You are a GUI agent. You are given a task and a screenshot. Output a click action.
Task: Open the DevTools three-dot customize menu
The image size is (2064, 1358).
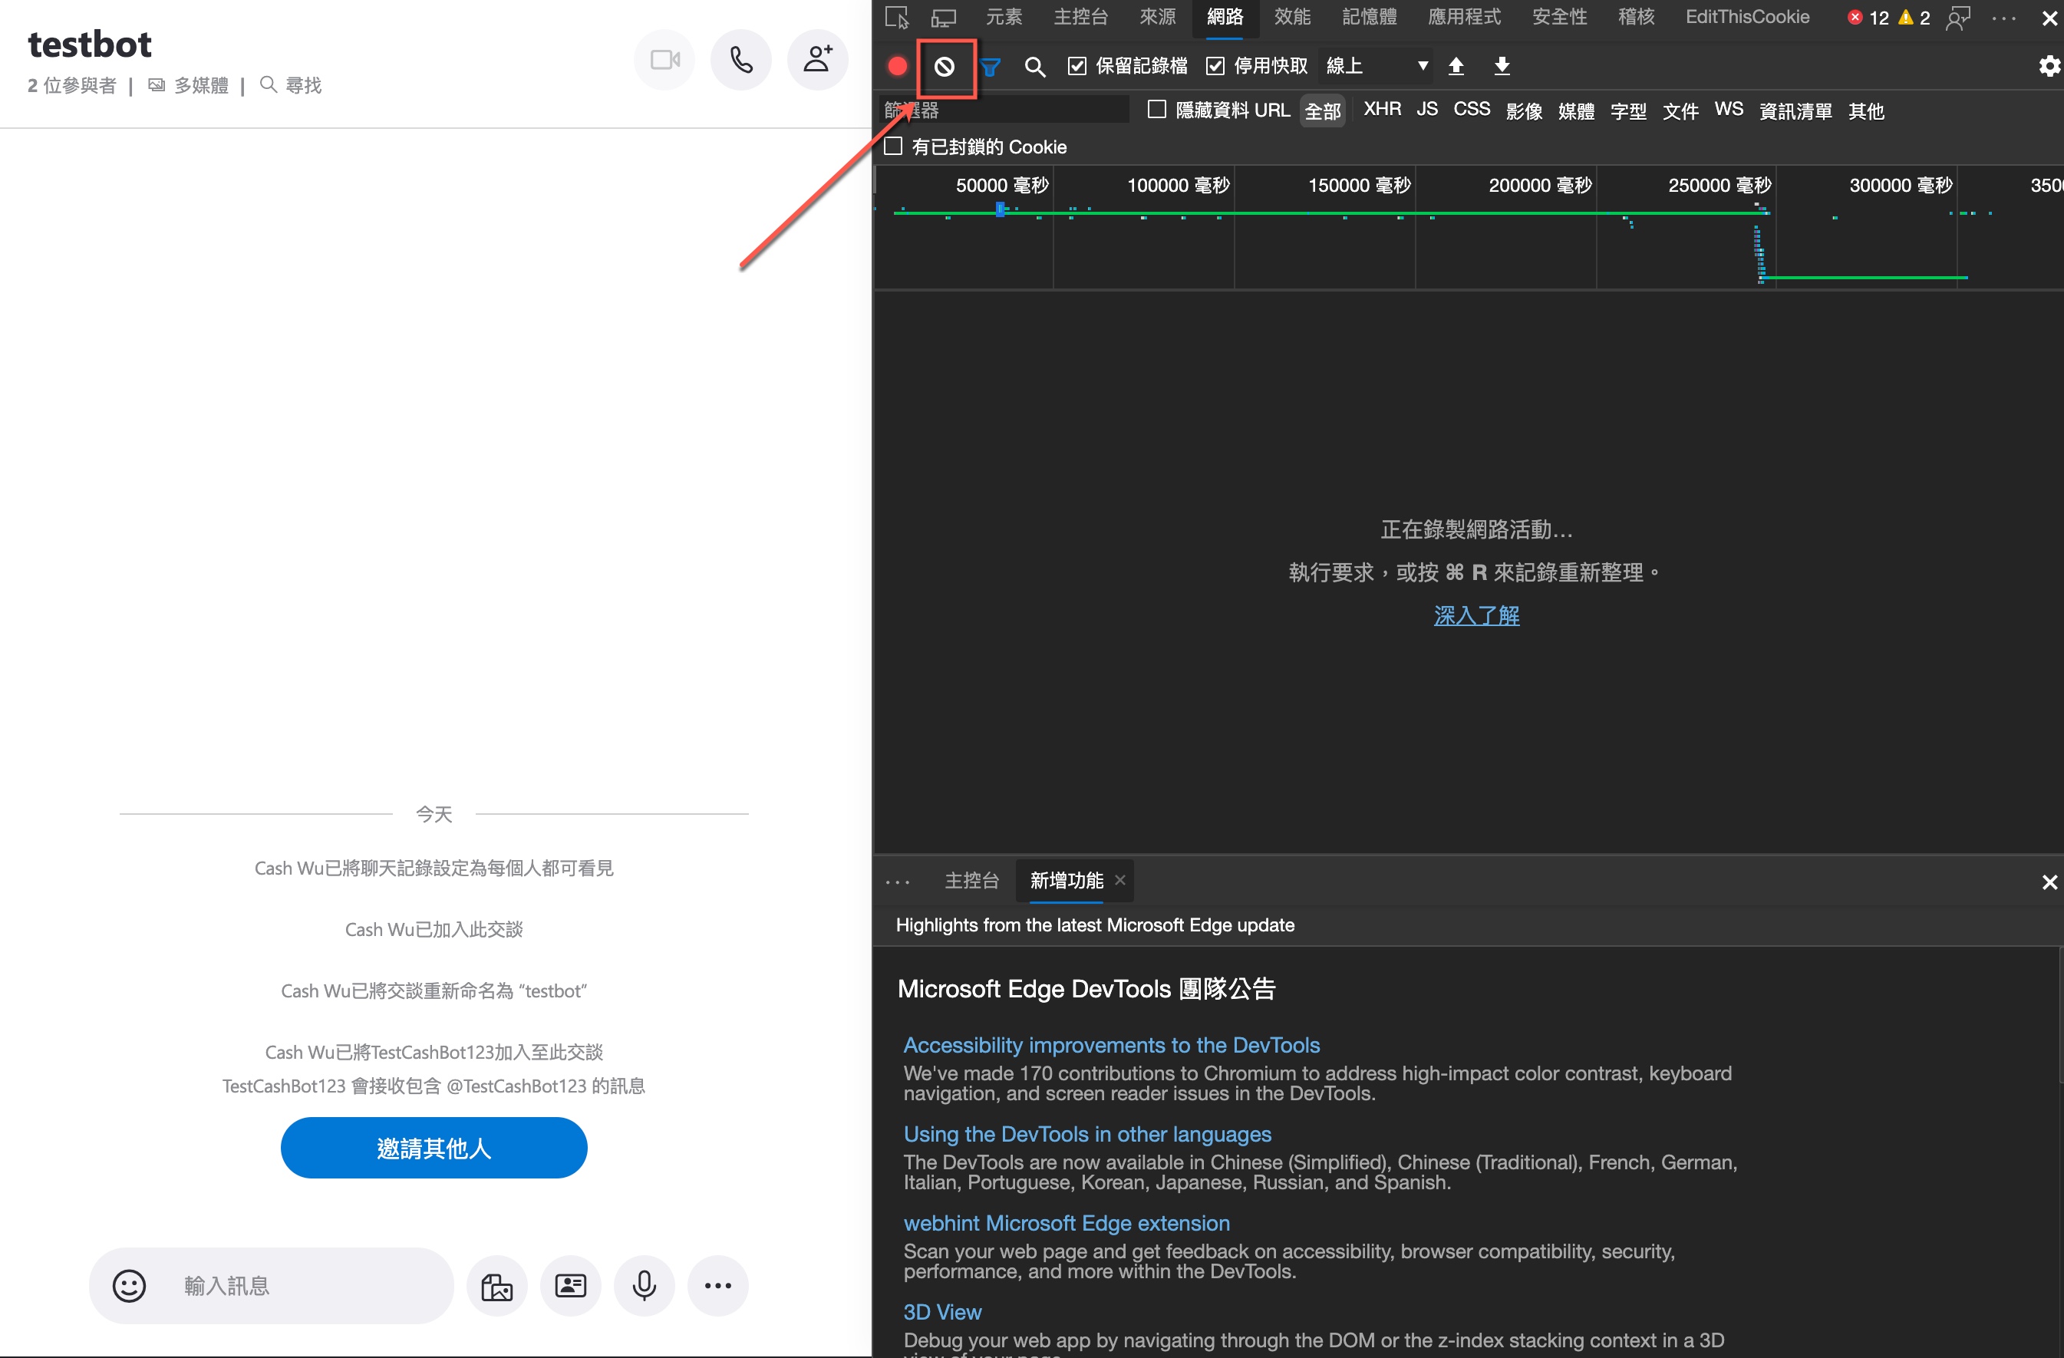pyautogui.click(x=2004, y=18)
